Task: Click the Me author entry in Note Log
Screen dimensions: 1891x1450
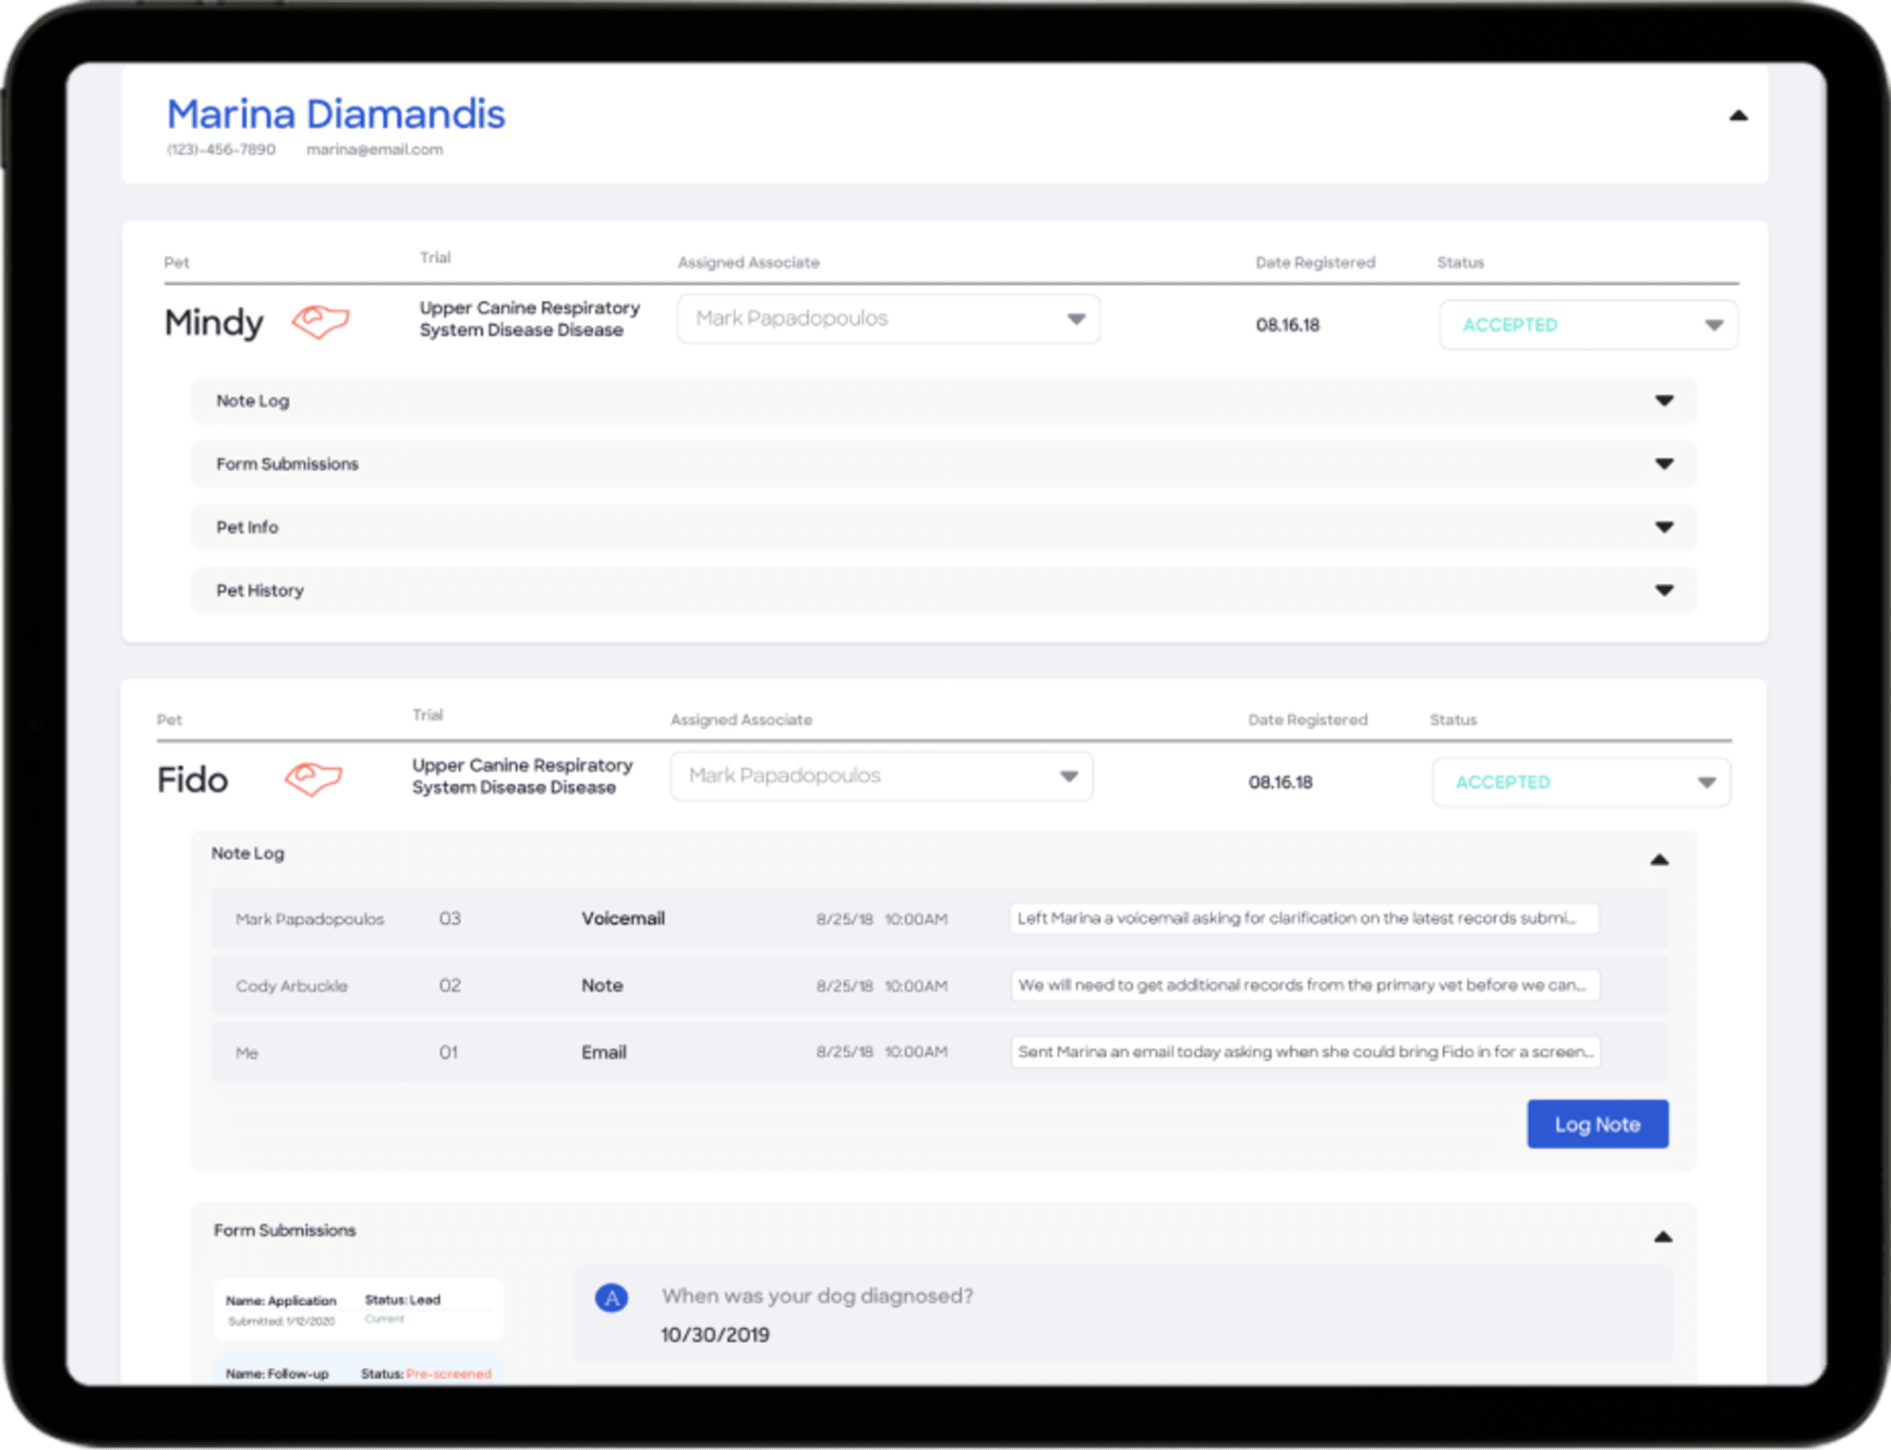Action: coord(247,1053)
